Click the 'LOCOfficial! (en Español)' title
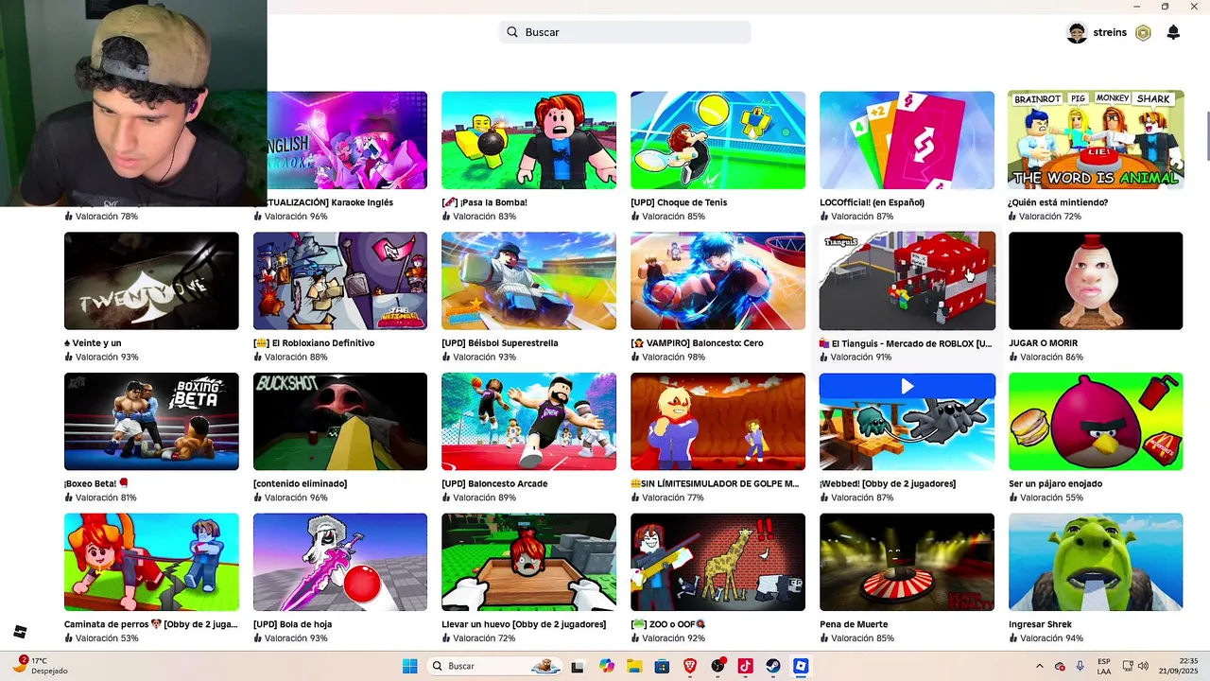The width and height of the screenshot is (1210, 681). 872,202
